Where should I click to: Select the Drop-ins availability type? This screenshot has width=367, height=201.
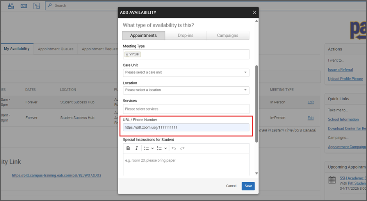click(x=185, y=36)
